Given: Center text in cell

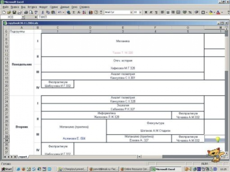Looking at the screenshot, I should coord(168,13).
